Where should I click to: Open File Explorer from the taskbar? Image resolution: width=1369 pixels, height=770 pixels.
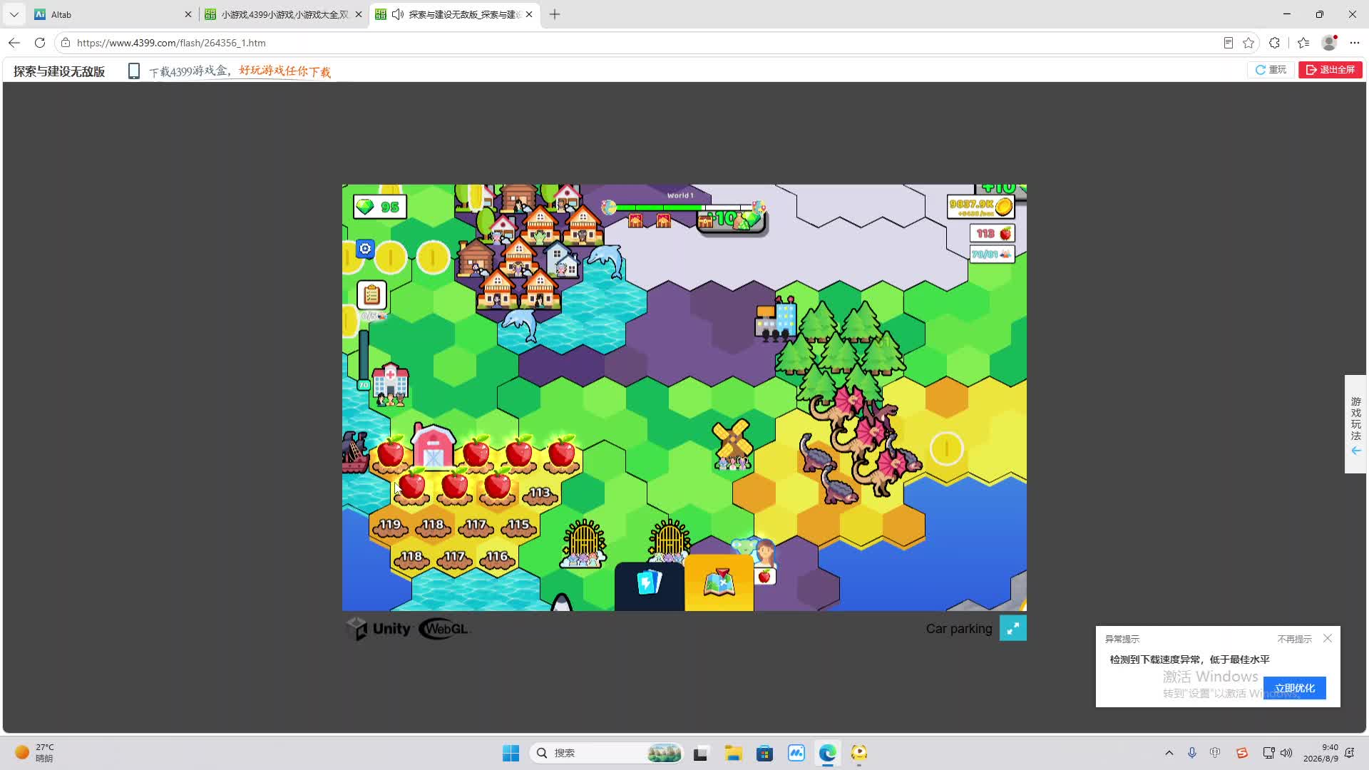tap(733, 753)
